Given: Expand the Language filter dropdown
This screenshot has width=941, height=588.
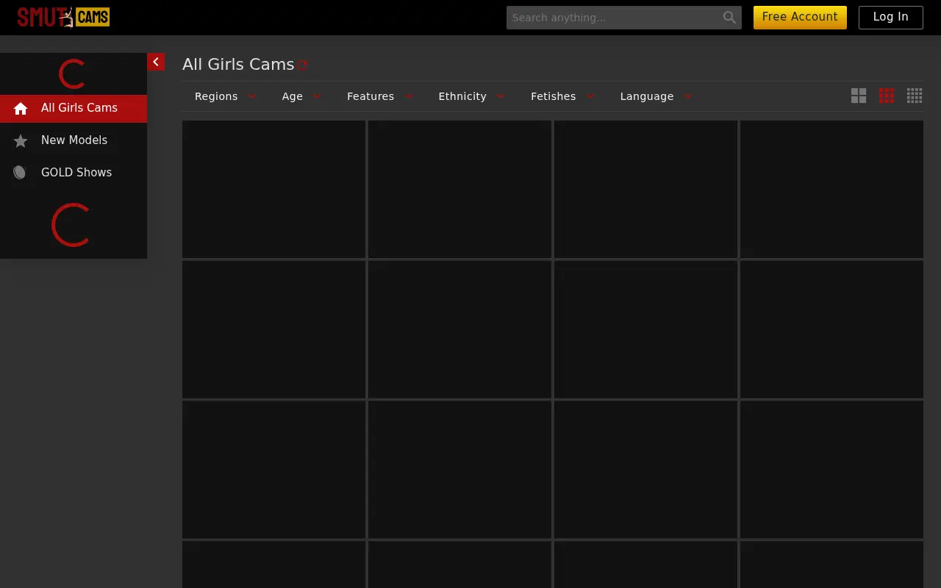Looking at the screenshot, I should [656, 96].
